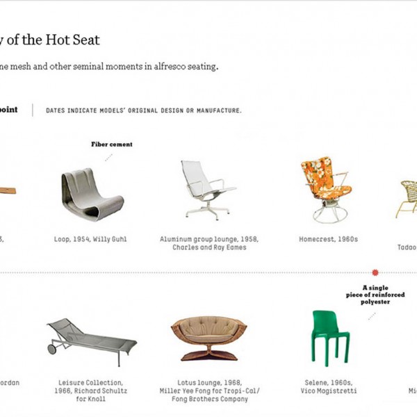
Task: Click the alfresco seating subtitle text
Action: [110, 67]
